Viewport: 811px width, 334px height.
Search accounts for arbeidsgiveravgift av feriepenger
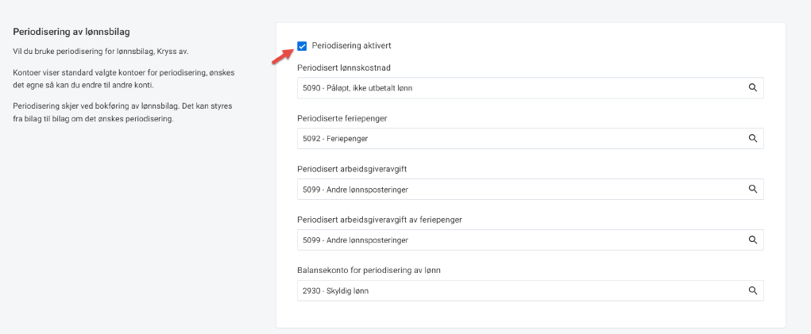tap(752, 240)
